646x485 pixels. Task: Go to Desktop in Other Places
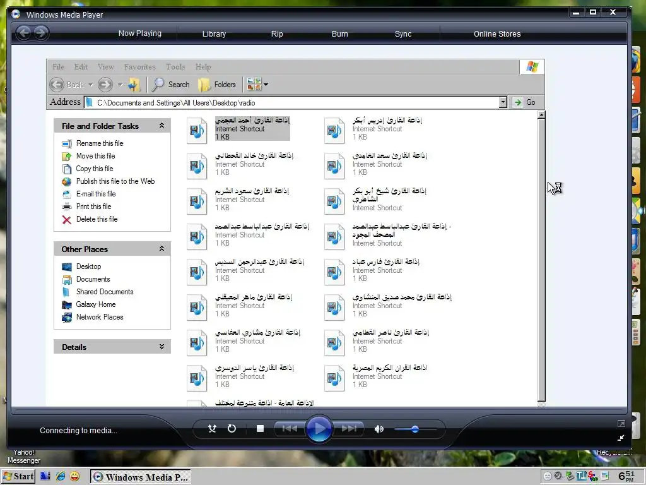(x=88, y=266)
